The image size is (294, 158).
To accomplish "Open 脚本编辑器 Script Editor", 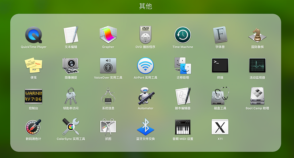I will [x=183, y=96].
